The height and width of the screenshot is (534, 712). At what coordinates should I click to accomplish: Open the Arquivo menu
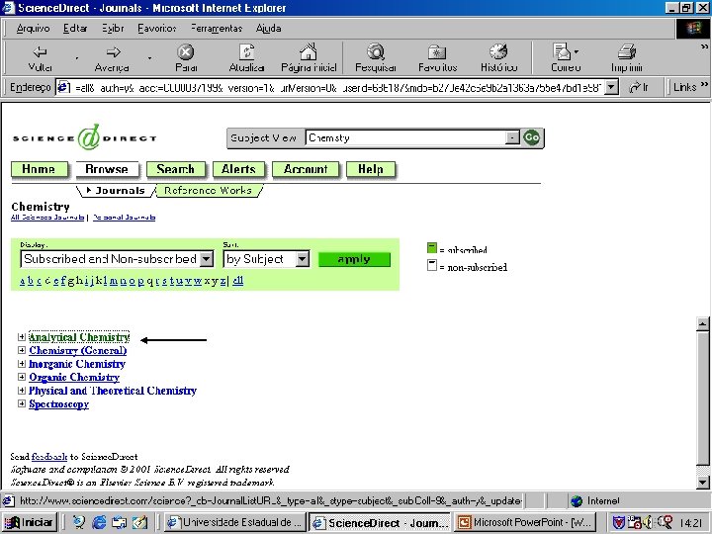coord(33,28)
